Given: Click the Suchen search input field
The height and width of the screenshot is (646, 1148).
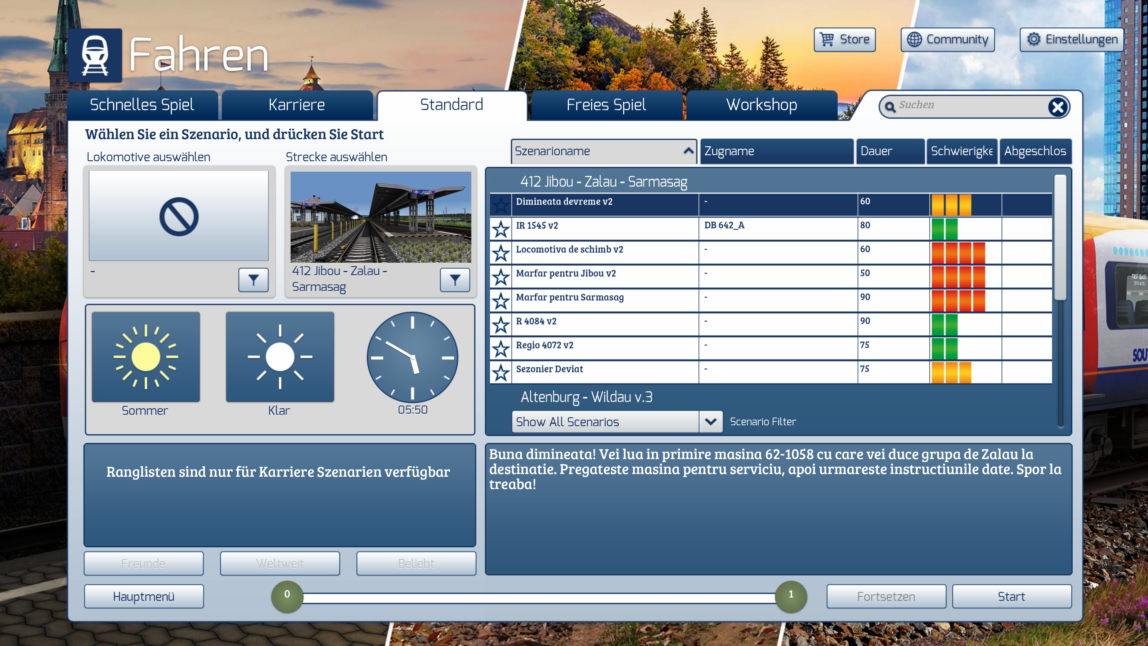Looking at the screenshot, I should [967, 106].
